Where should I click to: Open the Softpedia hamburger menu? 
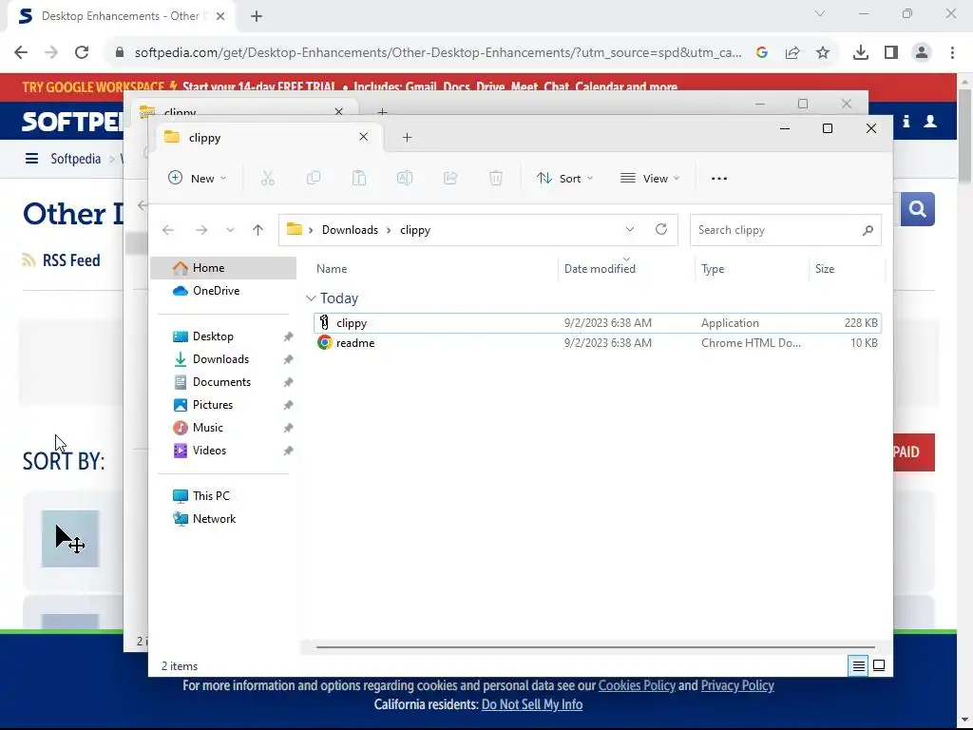(31, 159)
